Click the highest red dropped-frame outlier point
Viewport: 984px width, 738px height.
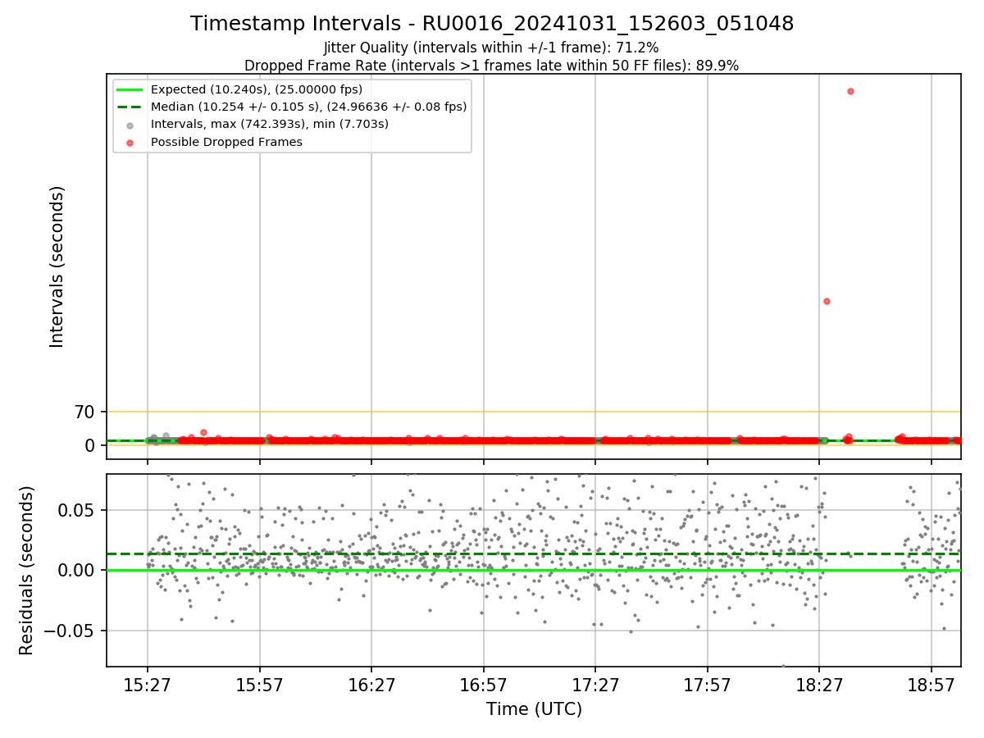(850, 91)
